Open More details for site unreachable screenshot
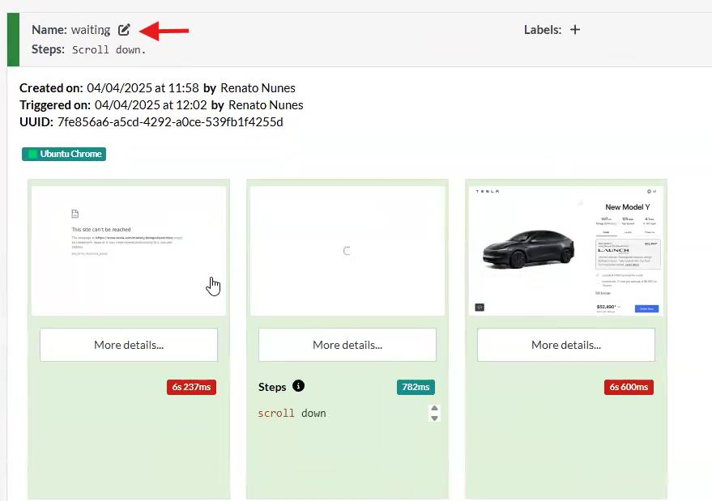 [129, 345]
